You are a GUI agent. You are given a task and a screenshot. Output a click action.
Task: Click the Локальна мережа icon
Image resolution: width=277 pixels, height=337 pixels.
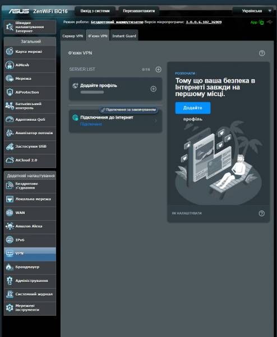10,199
